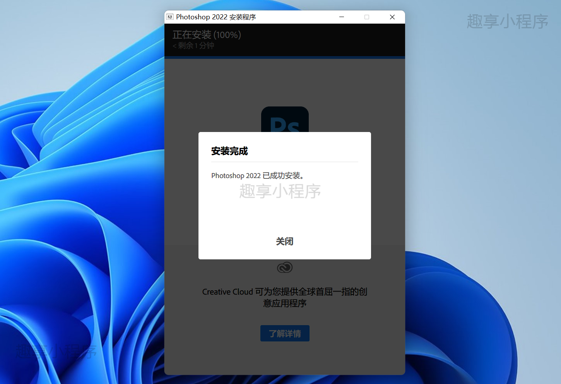The height and width of the screenshot is (384, 561).
Task: Click the '< 剩余 1 分钟' remaining time text
Action: pos(193,46)
